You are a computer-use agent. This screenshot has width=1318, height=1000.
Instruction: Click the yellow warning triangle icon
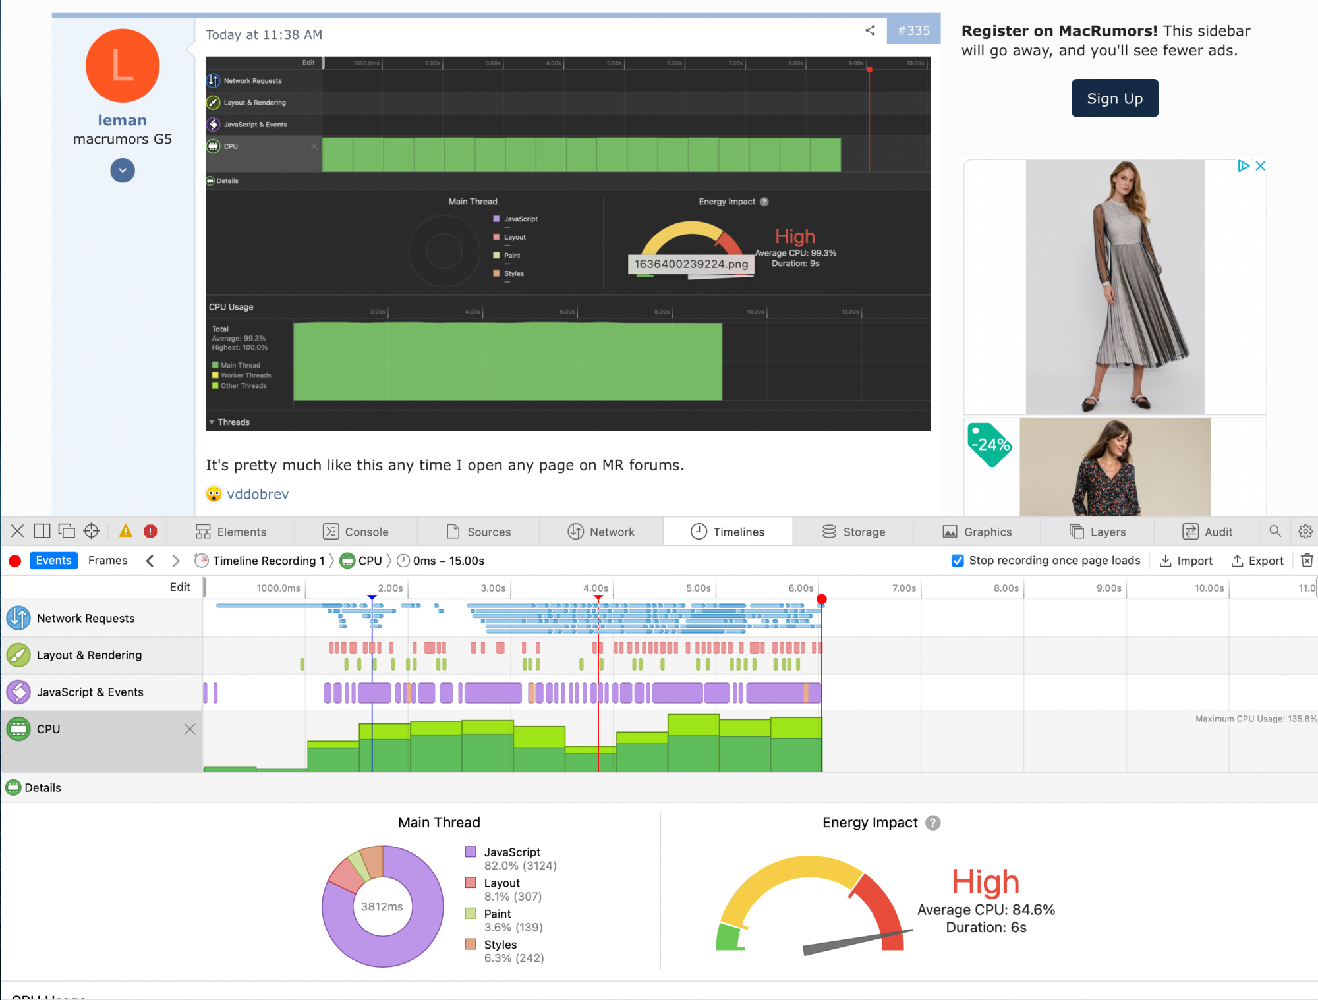pyautogui.click(x=125, y=531)
